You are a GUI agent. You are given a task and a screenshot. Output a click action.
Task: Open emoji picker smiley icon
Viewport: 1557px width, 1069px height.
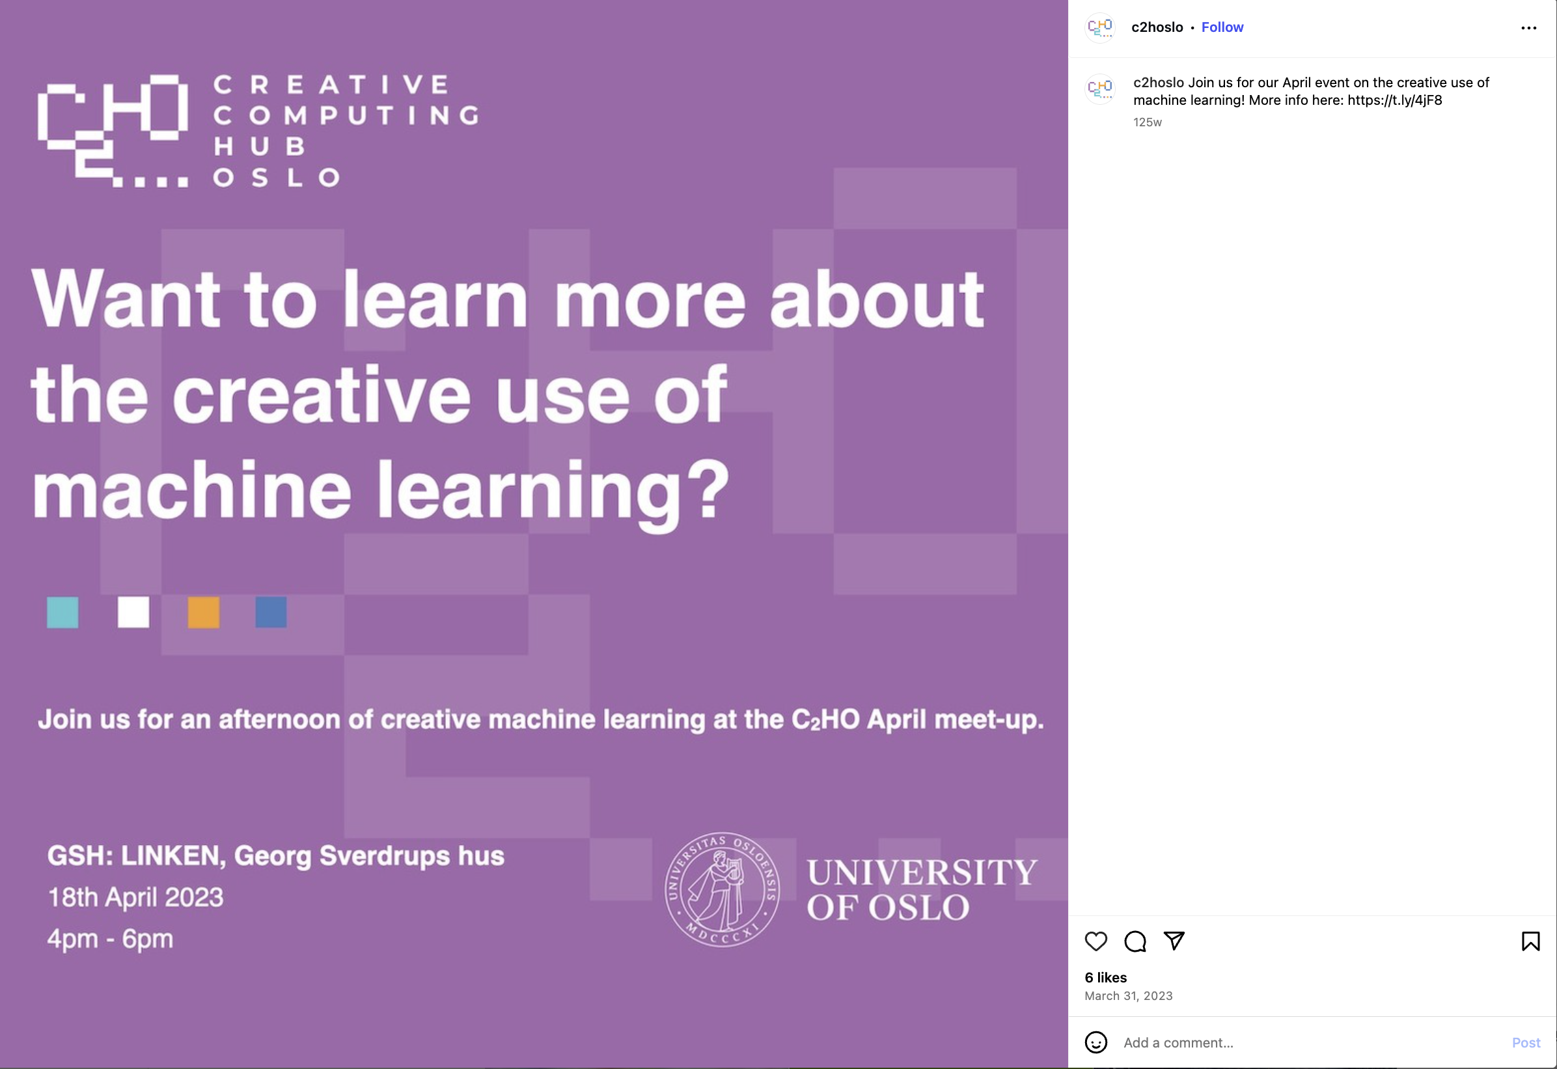pos(1095,1042)
